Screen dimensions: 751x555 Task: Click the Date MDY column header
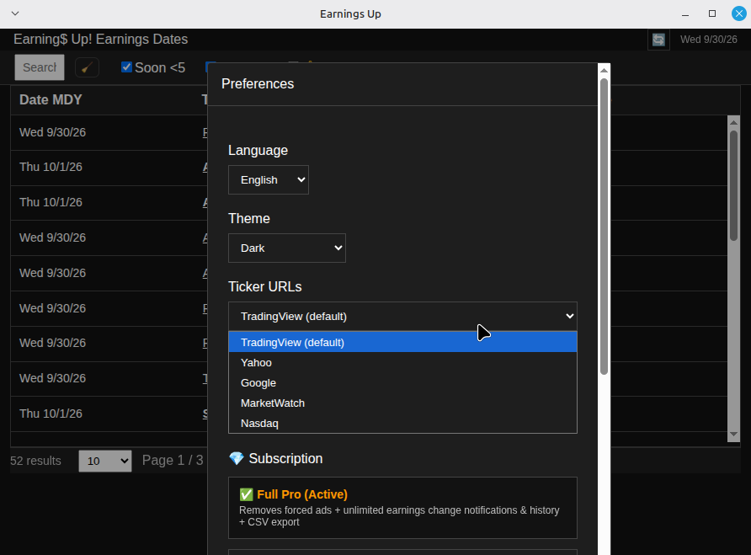pyautogui.click(x=51, y=99)
